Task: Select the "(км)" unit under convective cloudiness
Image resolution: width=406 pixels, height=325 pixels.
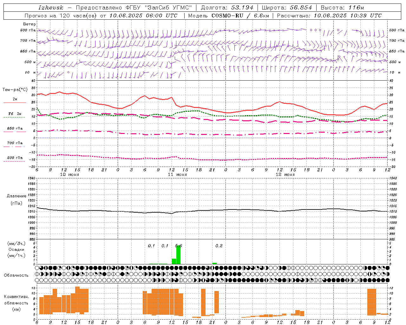Action: coord(16,309)
